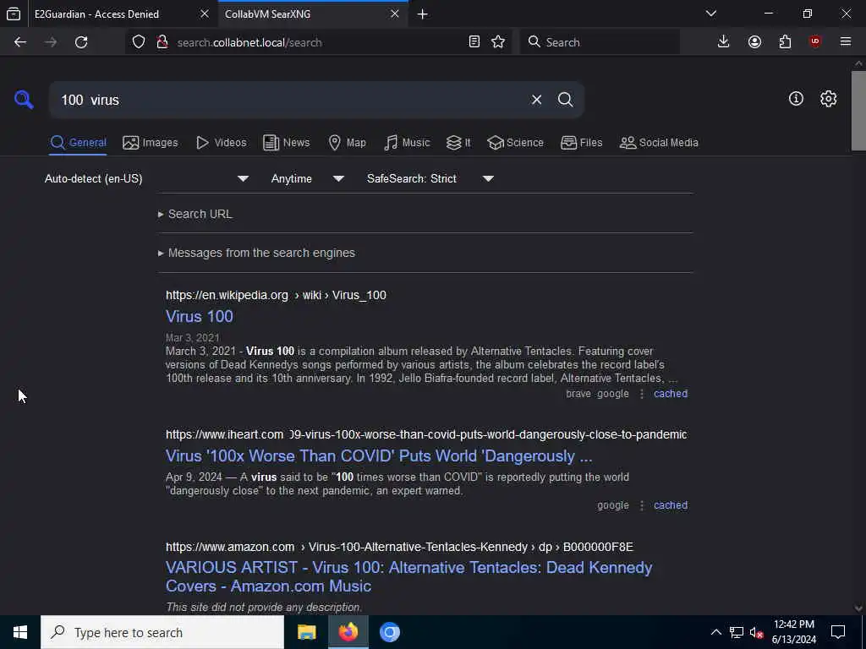Close the E2Guardian Access Denied tab
Viewport: 866px width, 649px height.
pyautogui.click(x=205, y=14)
